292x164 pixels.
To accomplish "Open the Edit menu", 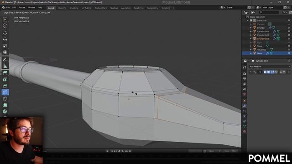I will (14, 8).
